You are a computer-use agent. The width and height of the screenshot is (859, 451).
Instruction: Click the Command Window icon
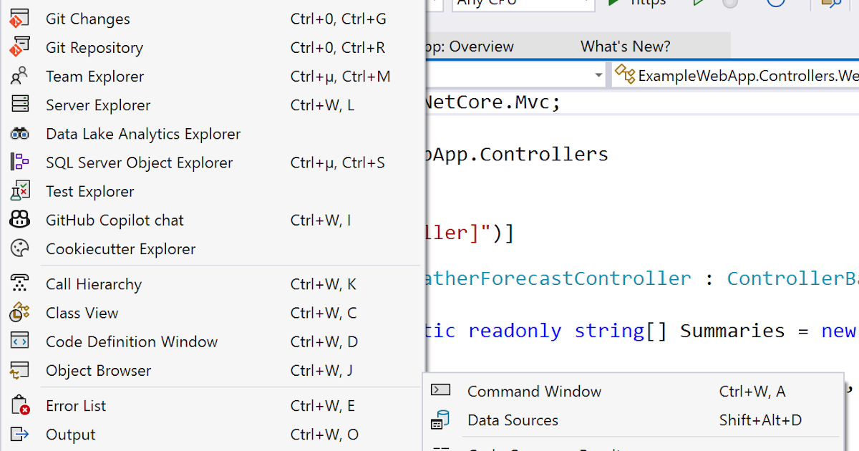[x=441, y=391]
